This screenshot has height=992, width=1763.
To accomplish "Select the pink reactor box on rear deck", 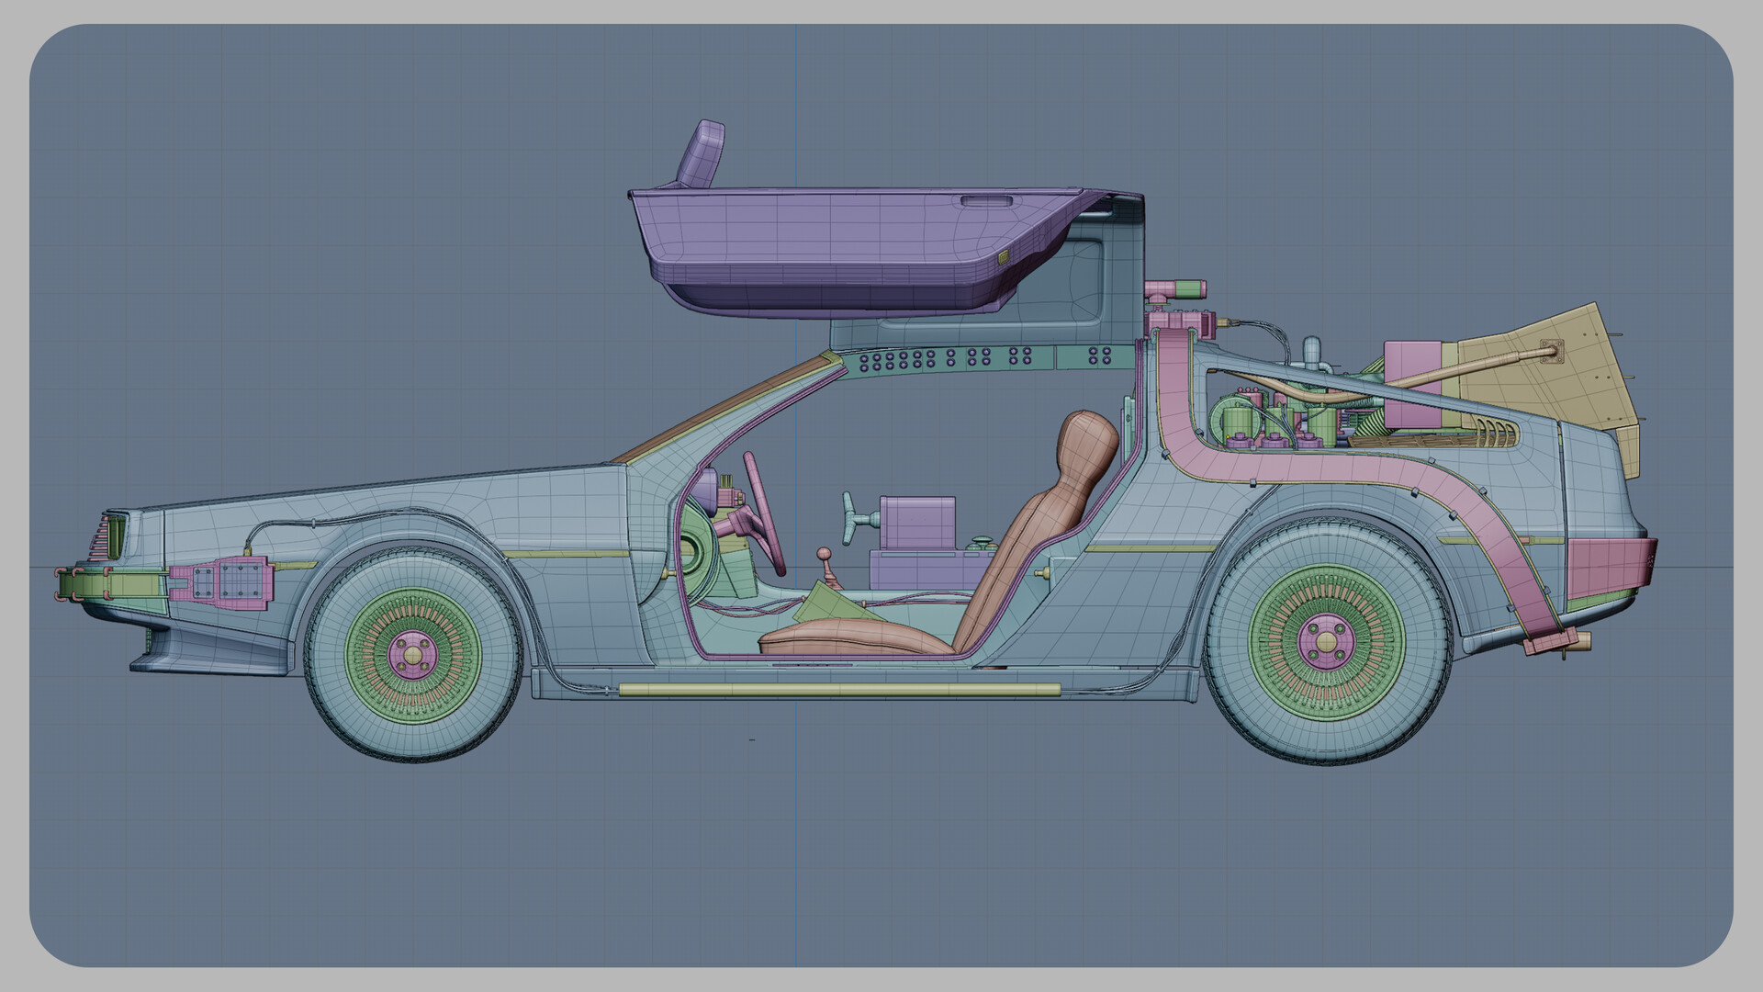I will coord(1412,386).
